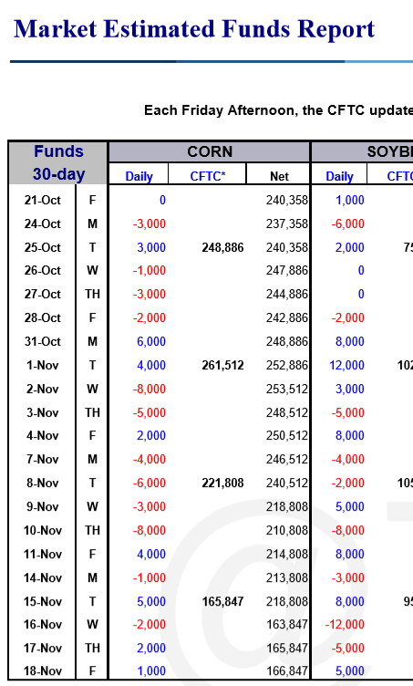The image size is (413, 686).
Task: Select the 248,886 CFTC value for 25-Oct
Action: click(222, 247)
